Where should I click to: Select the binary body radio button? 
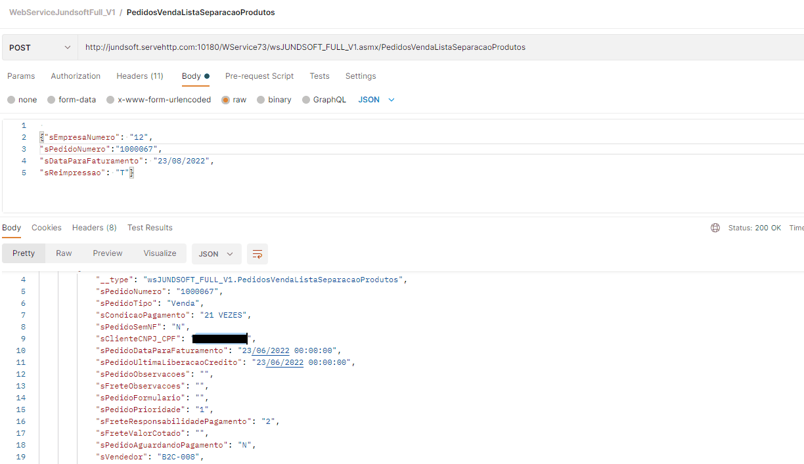[x=261, y=100]
